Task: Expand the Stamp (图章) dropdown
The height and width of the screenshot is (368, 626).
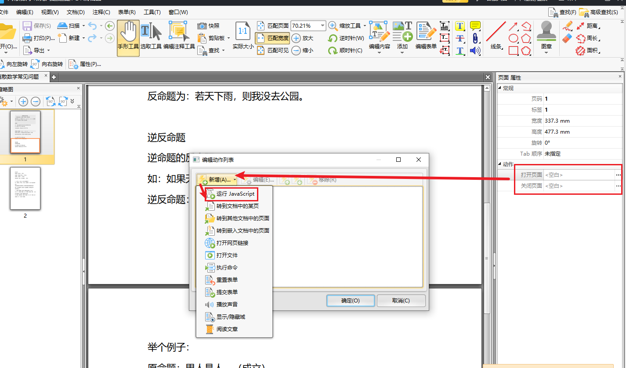Action: click(546, 53)
